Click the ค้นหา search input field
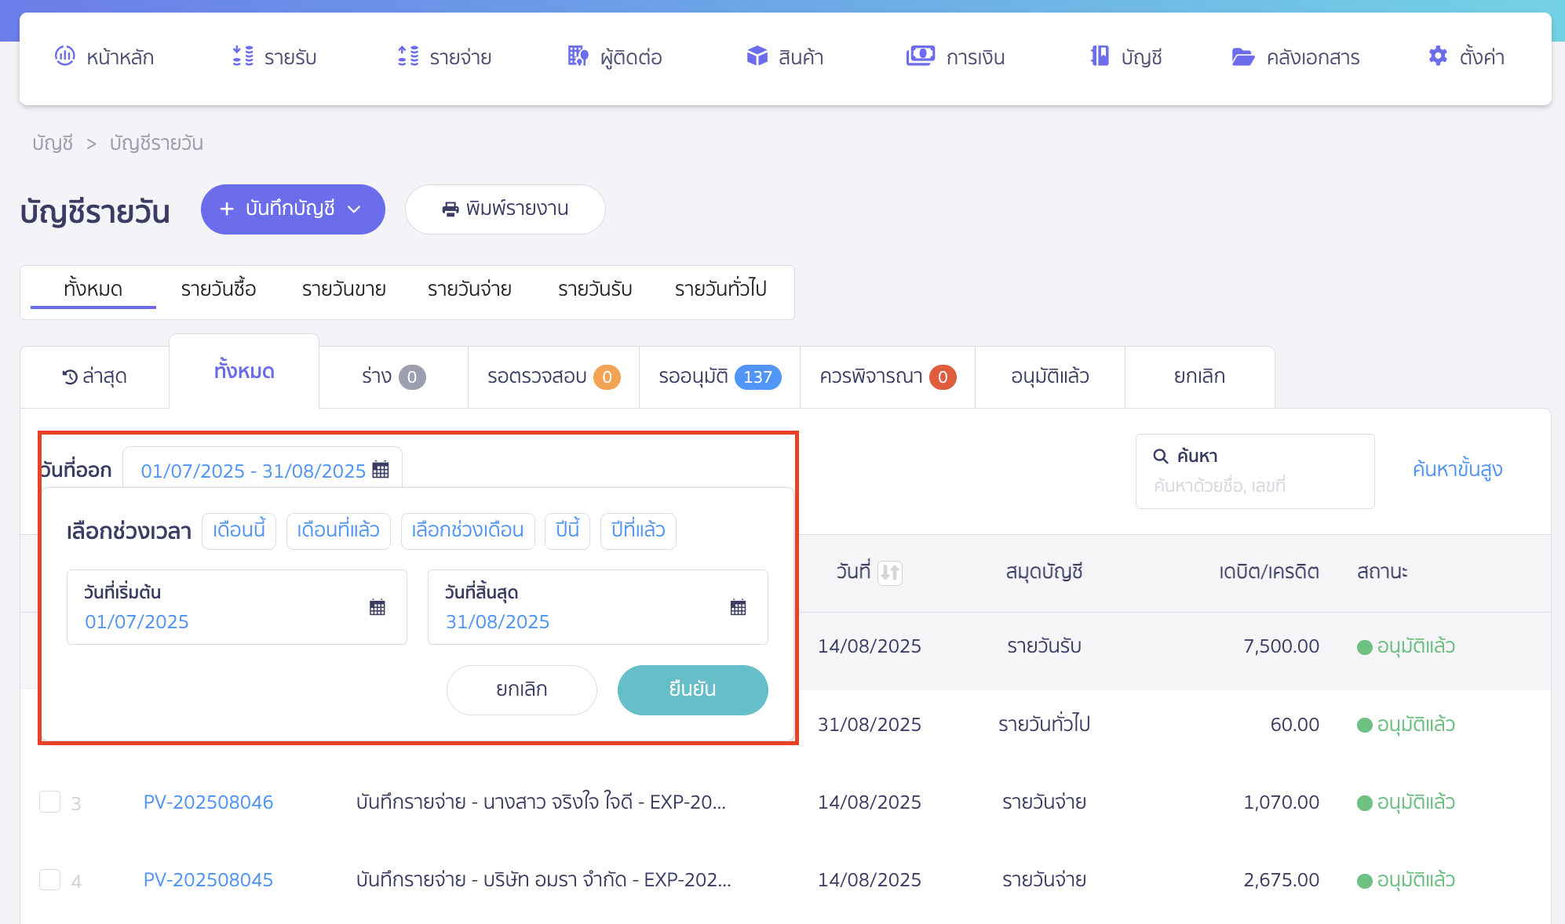The height and width of the screenshot is (924, 1565). [1254, 485]
